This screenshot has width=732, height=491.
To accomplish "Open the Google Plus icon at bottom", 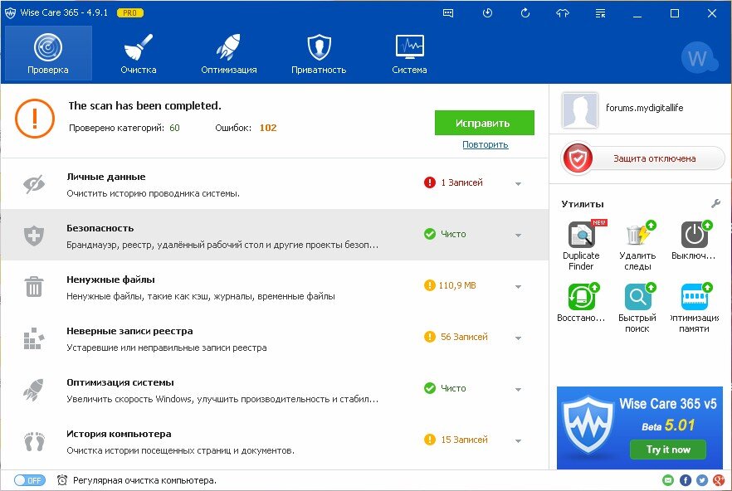I will click(719, 479).
